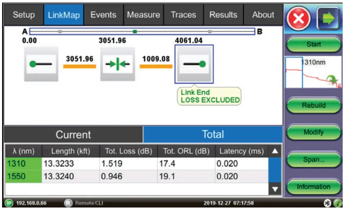
Task: Click the Information button
Action: point(314,187)
